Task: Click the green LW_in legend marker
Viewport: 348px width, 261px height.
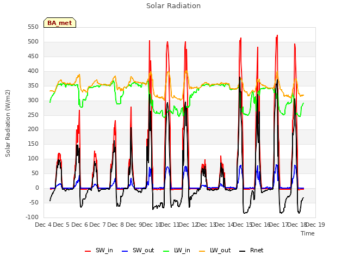Action: [x=166, y=251]
